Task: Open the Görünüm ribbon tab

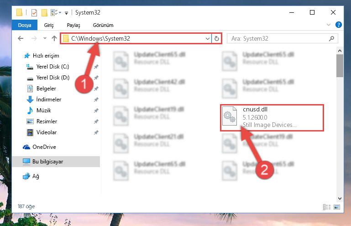Action: coord(103,25)
